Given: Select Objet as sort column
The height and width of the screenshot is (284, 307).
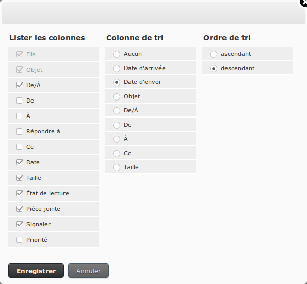Looking at the screenshot, I should click(117, 97).
